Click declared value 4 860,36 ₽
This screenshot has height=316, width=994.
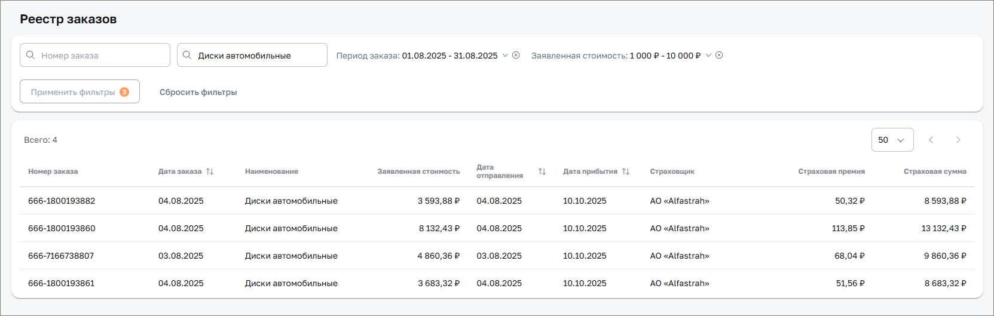pos(439,256)
